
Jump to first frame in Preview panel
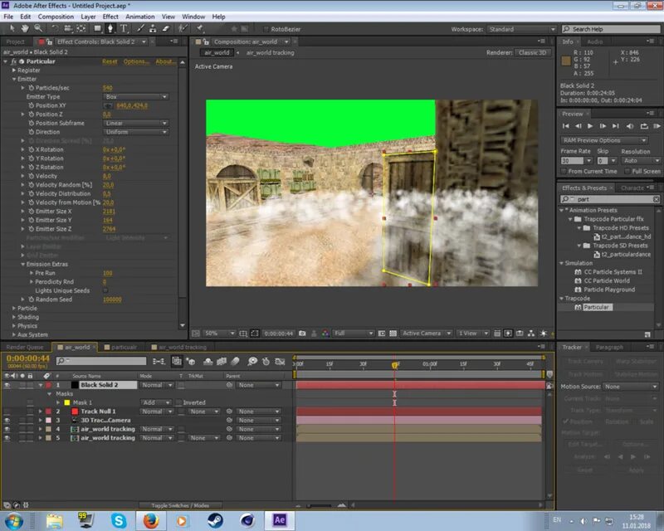click(566, 126)
